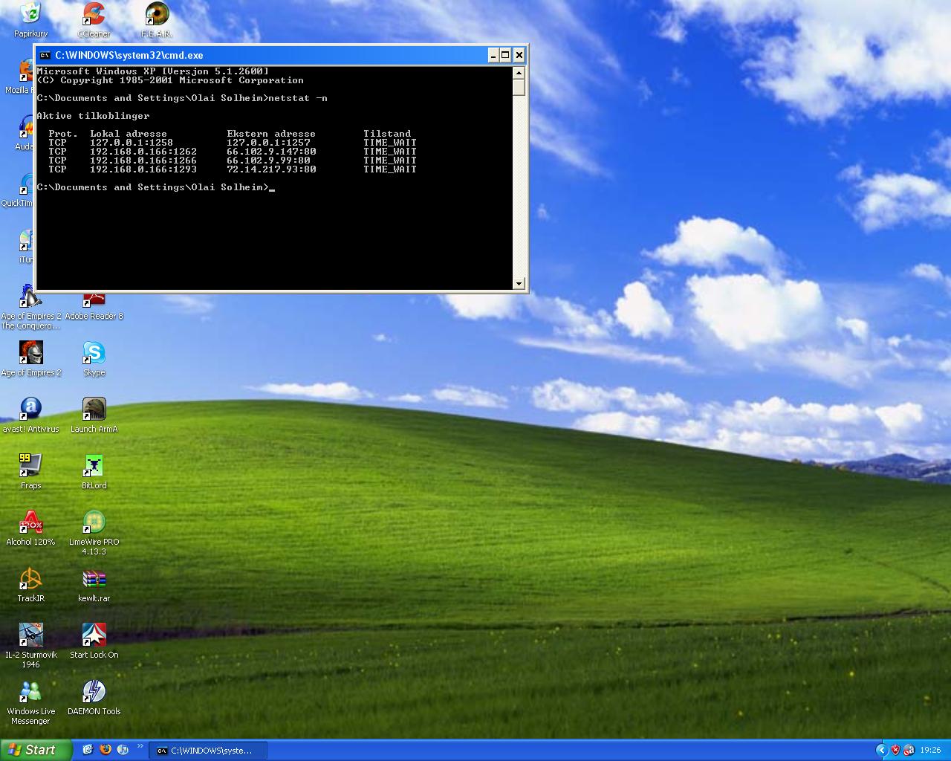Screen dimensions: 951x761
Task: Select the Start Lock On shortcut
Action: click(x=94, y=641)
